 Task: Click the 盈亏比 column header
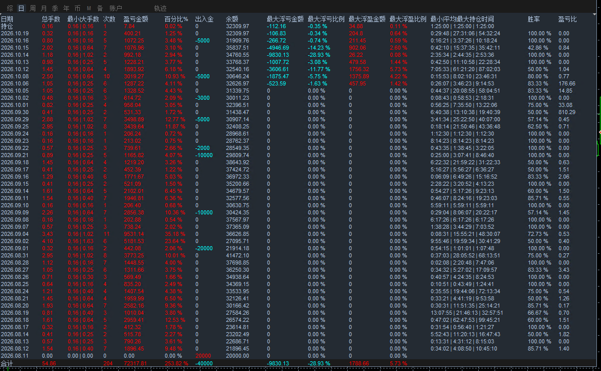tap(568, 19)
